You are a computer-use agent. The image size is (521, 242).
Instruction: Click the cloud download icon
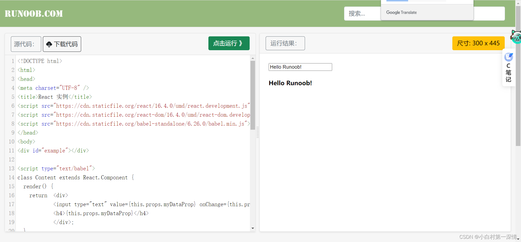point(49,44)
